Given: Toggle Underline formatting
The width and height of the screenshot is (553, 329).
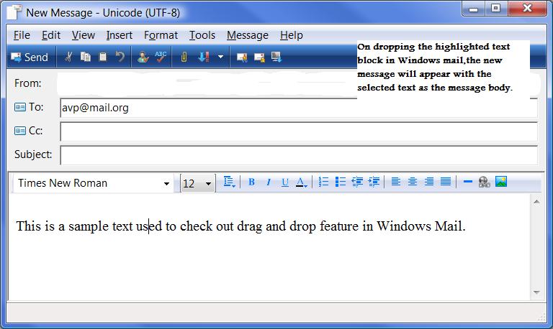Looking at the screenshot, I should (285, 182).
